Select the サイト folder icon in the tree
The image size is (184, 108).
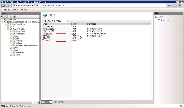tap(8, 27)
